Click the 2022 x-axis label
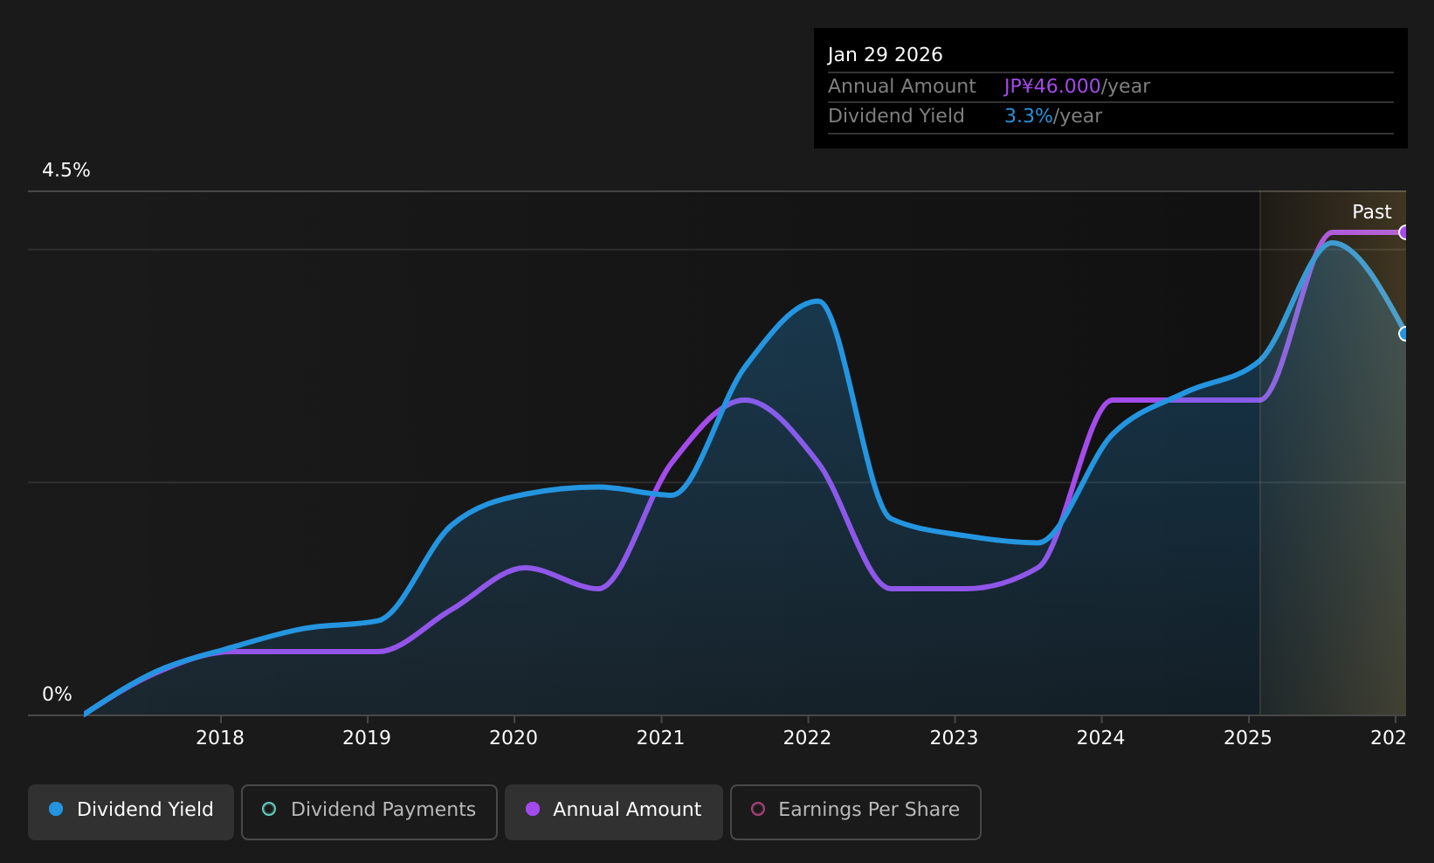Image resolution: width=1434 pixels, height=863 pixels. point(807,738)
